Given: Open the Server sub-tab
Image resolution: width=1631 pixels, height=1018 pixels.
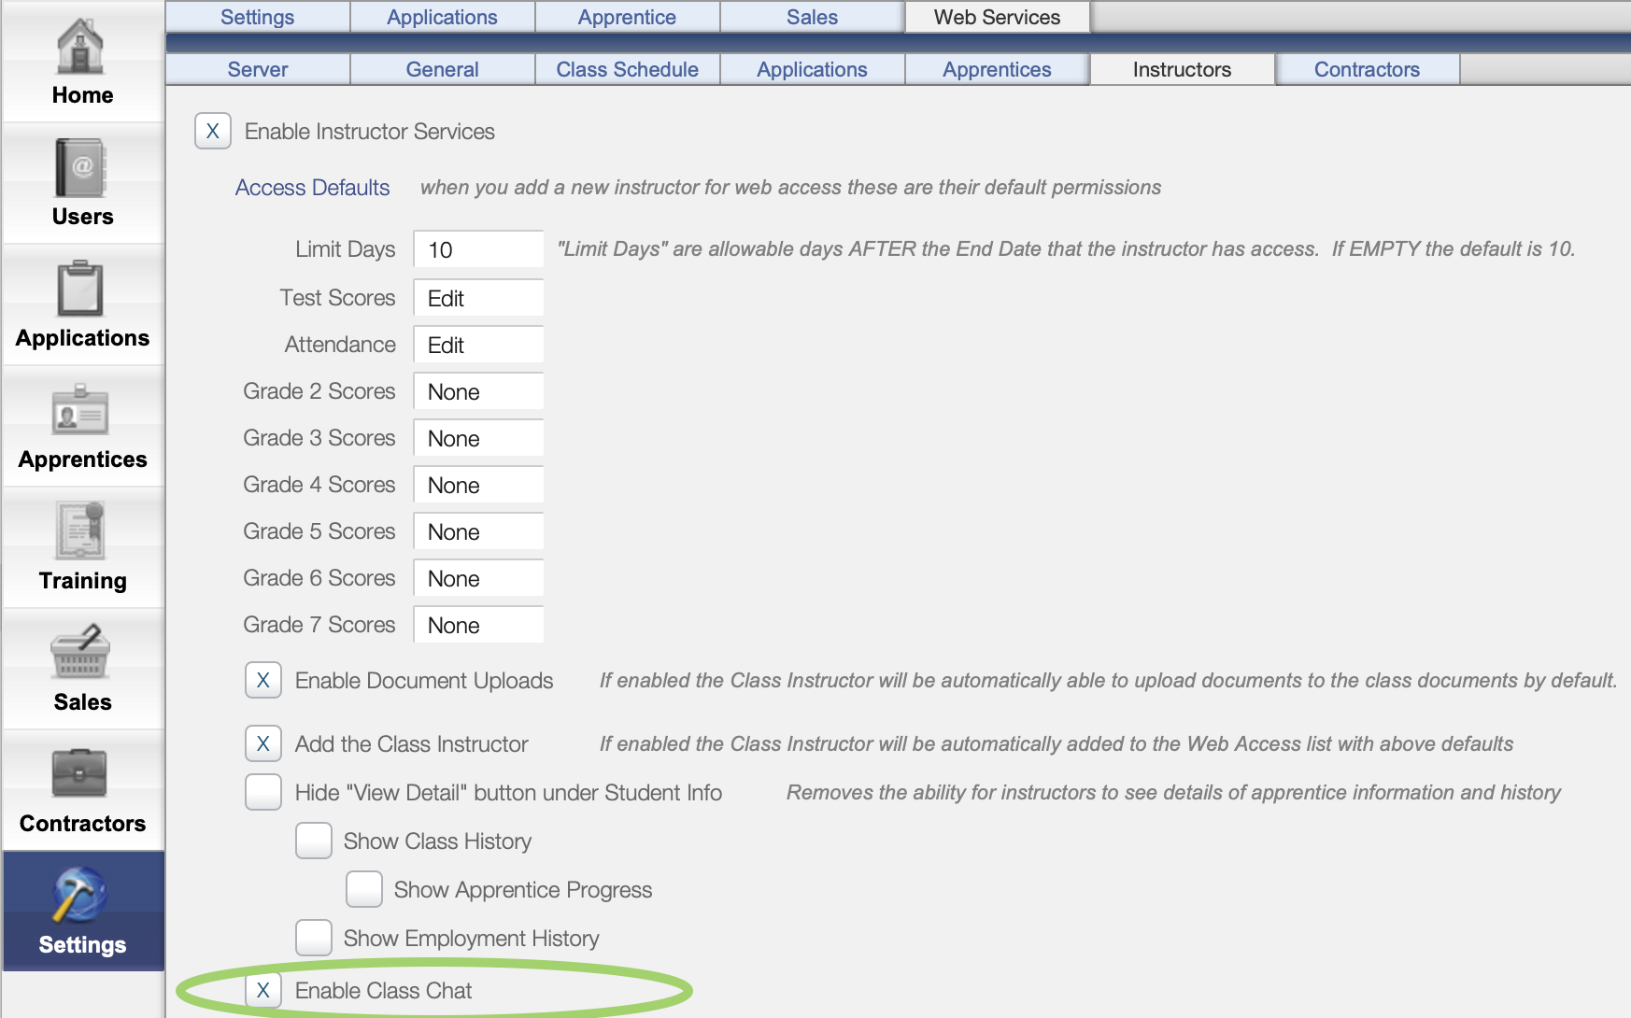Looking at the screenshot, I should point(258,69).
